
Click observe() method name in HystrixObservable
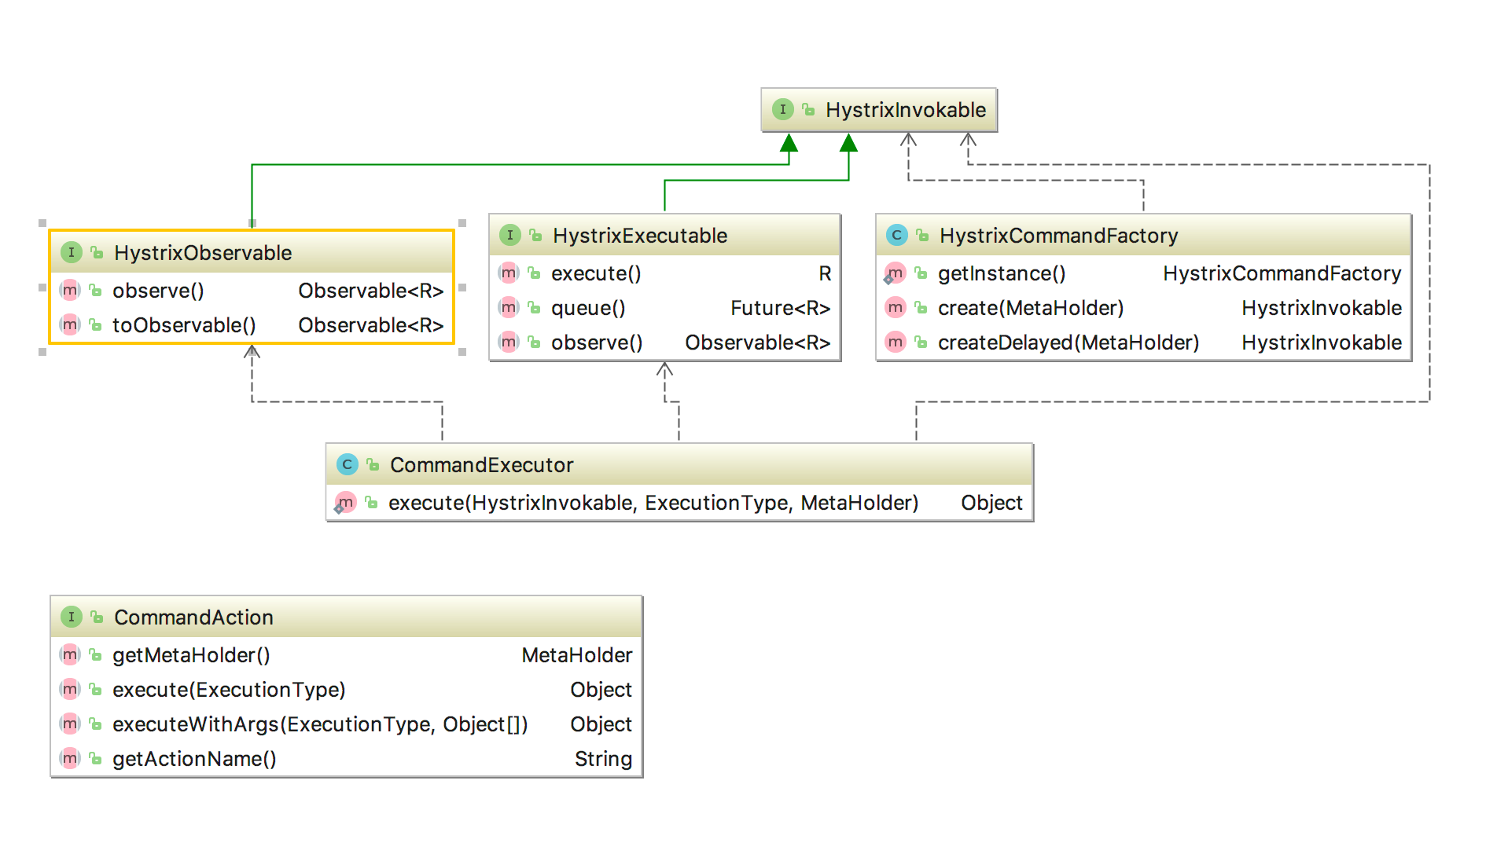[x=158, y=291]
